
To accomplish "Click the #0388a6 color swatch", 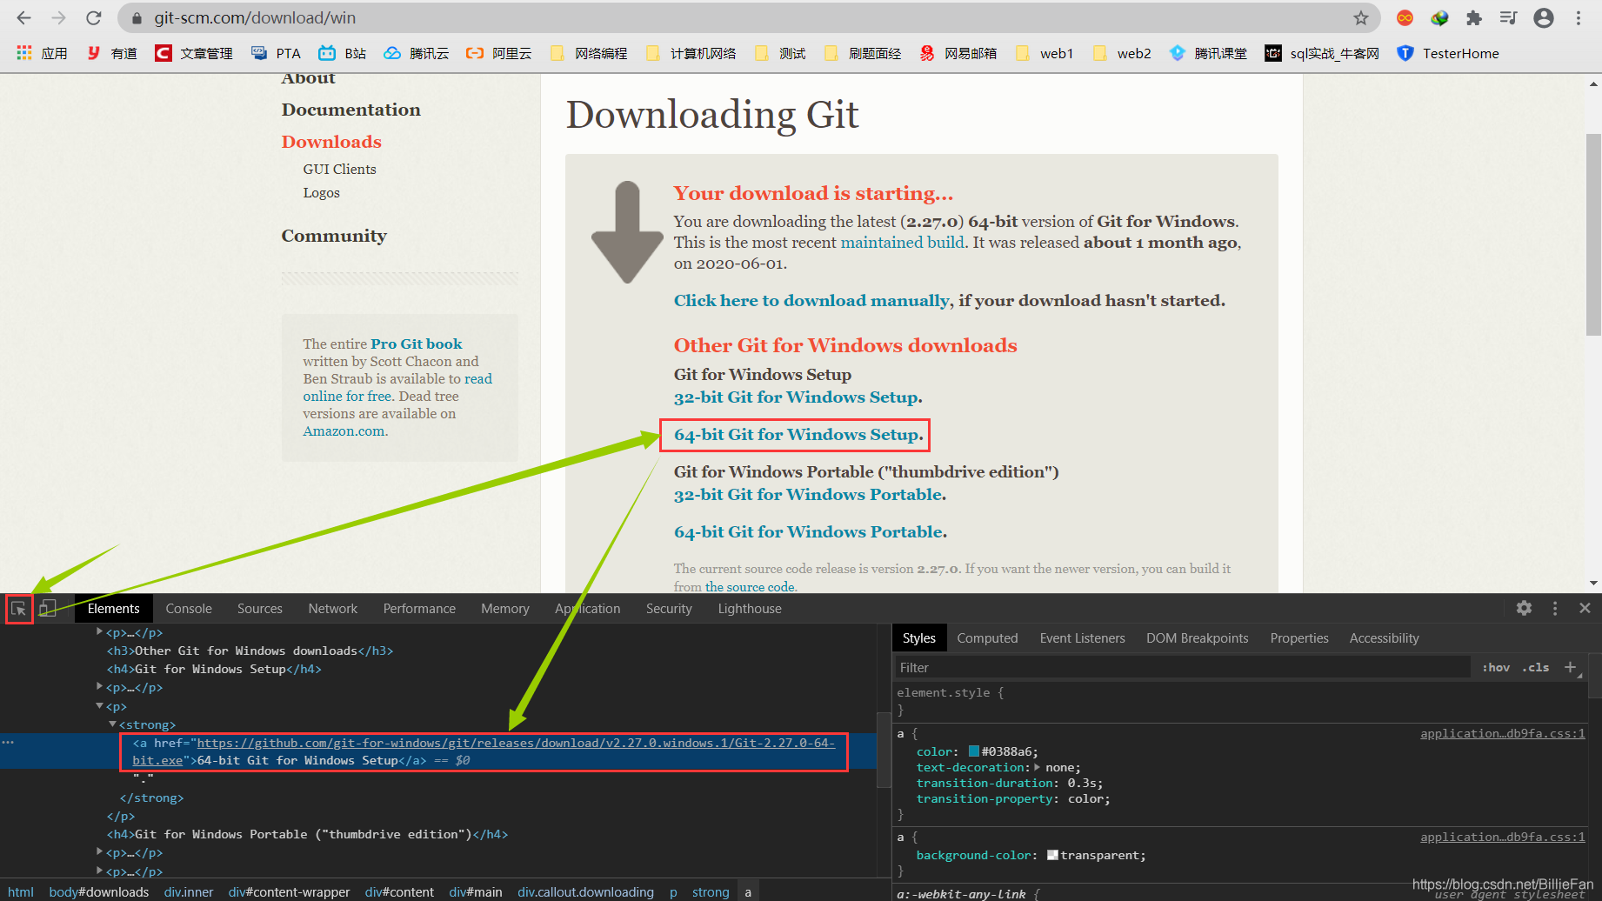I will (x=974, y=751).
